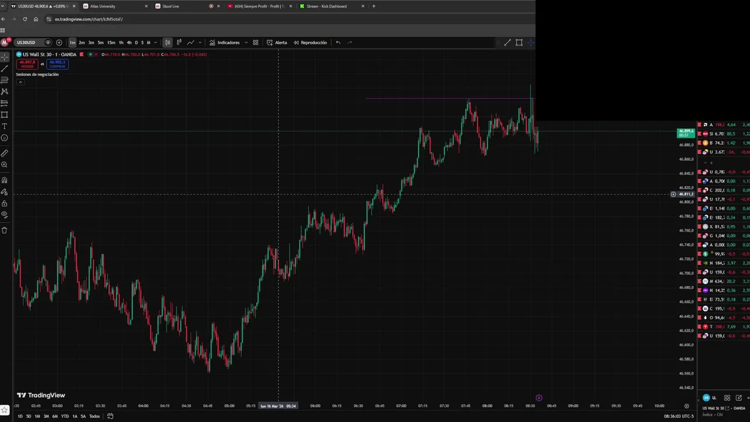Click the red VENDER sell button
Screen dimensions: 750x422
click(x=27, y=64)
